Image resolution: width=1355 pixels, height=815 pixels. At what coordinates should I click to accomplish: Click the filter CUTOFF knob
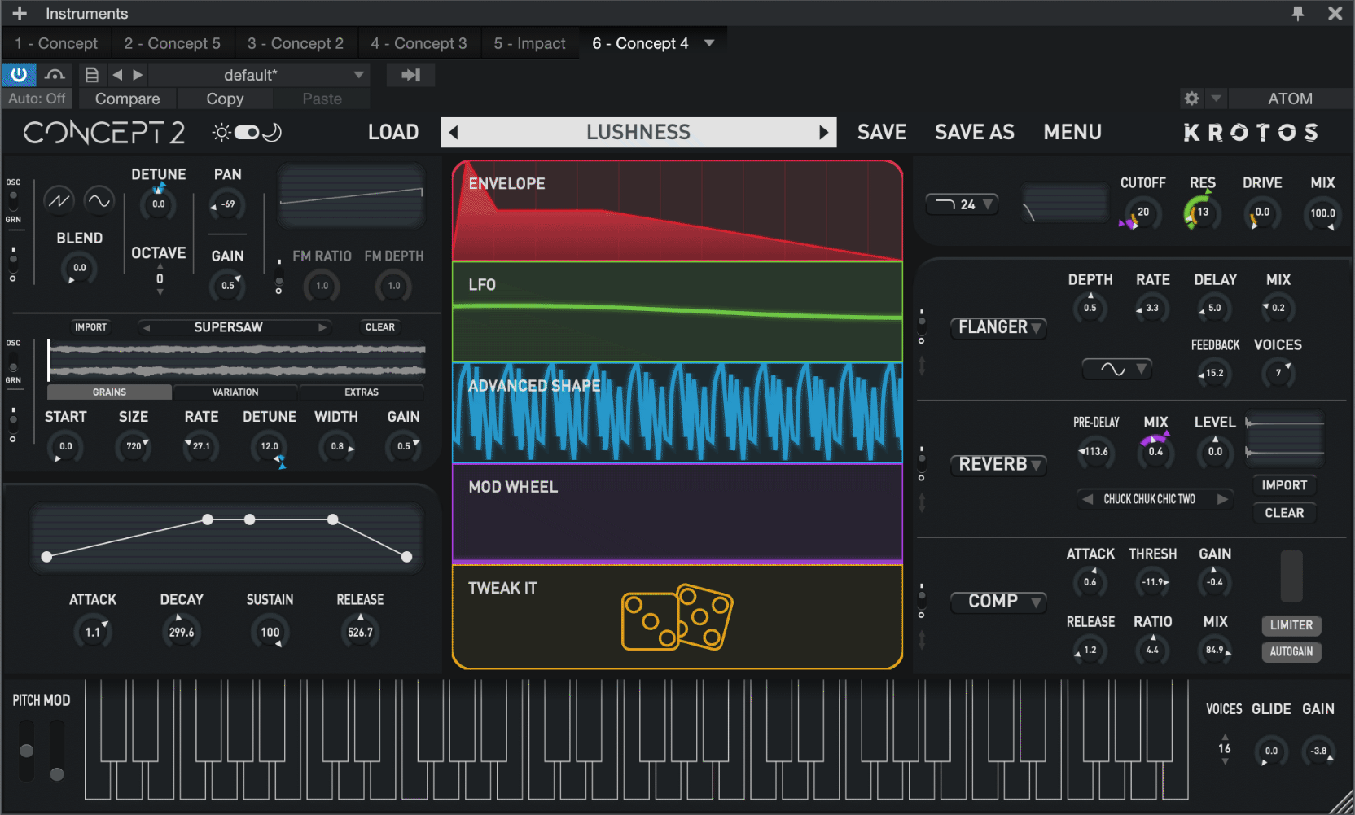tap(1142, 213)
